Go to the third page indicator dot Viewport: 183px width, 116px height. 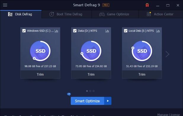click(x=94, y=91)
